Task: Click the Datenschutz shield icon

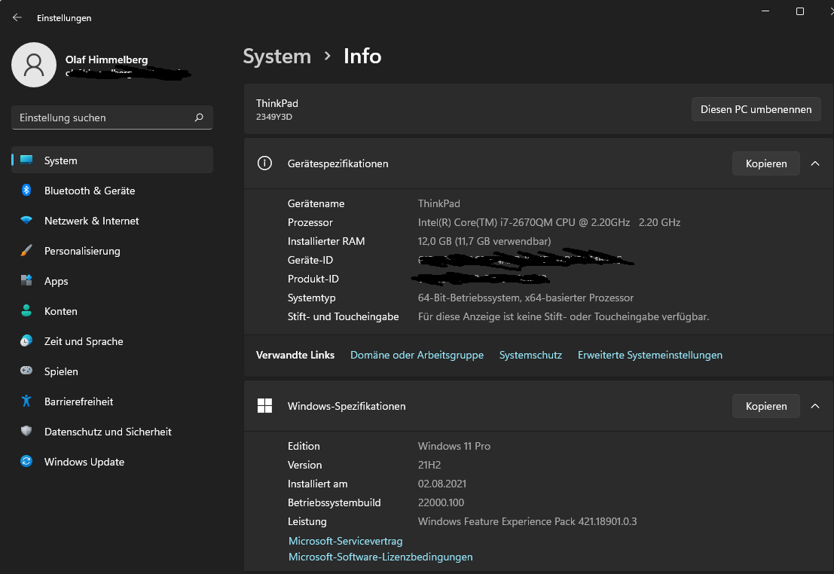Action: [26, 431]
